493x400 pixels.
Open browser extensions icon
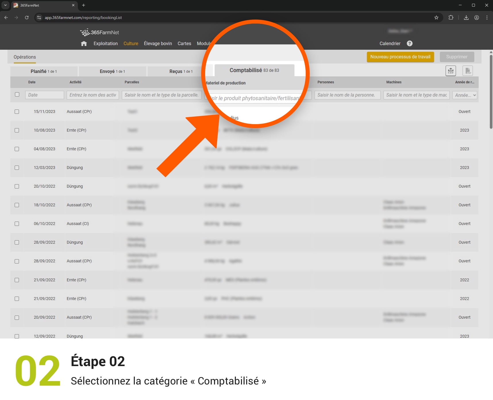(x=451, y=18)
